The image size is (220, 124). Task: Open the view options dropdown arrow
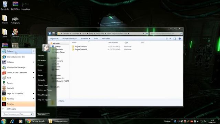point(170,39)
